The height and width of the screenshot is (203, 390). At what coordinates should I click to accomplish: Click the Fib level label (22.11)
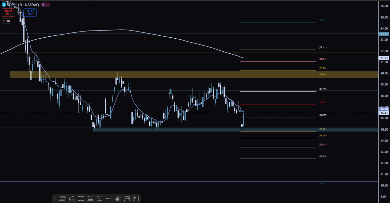click(322, 47)
